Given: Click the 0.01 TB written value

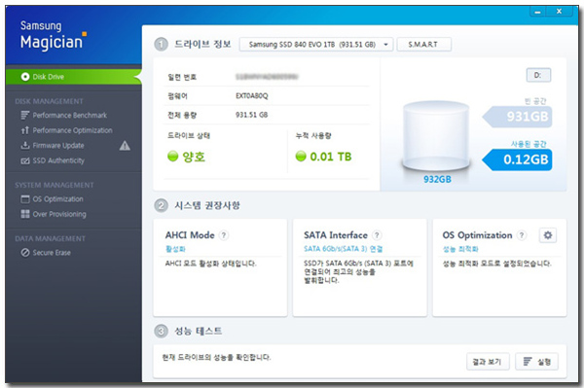Looking at the screenshot, I should (331, 157).
